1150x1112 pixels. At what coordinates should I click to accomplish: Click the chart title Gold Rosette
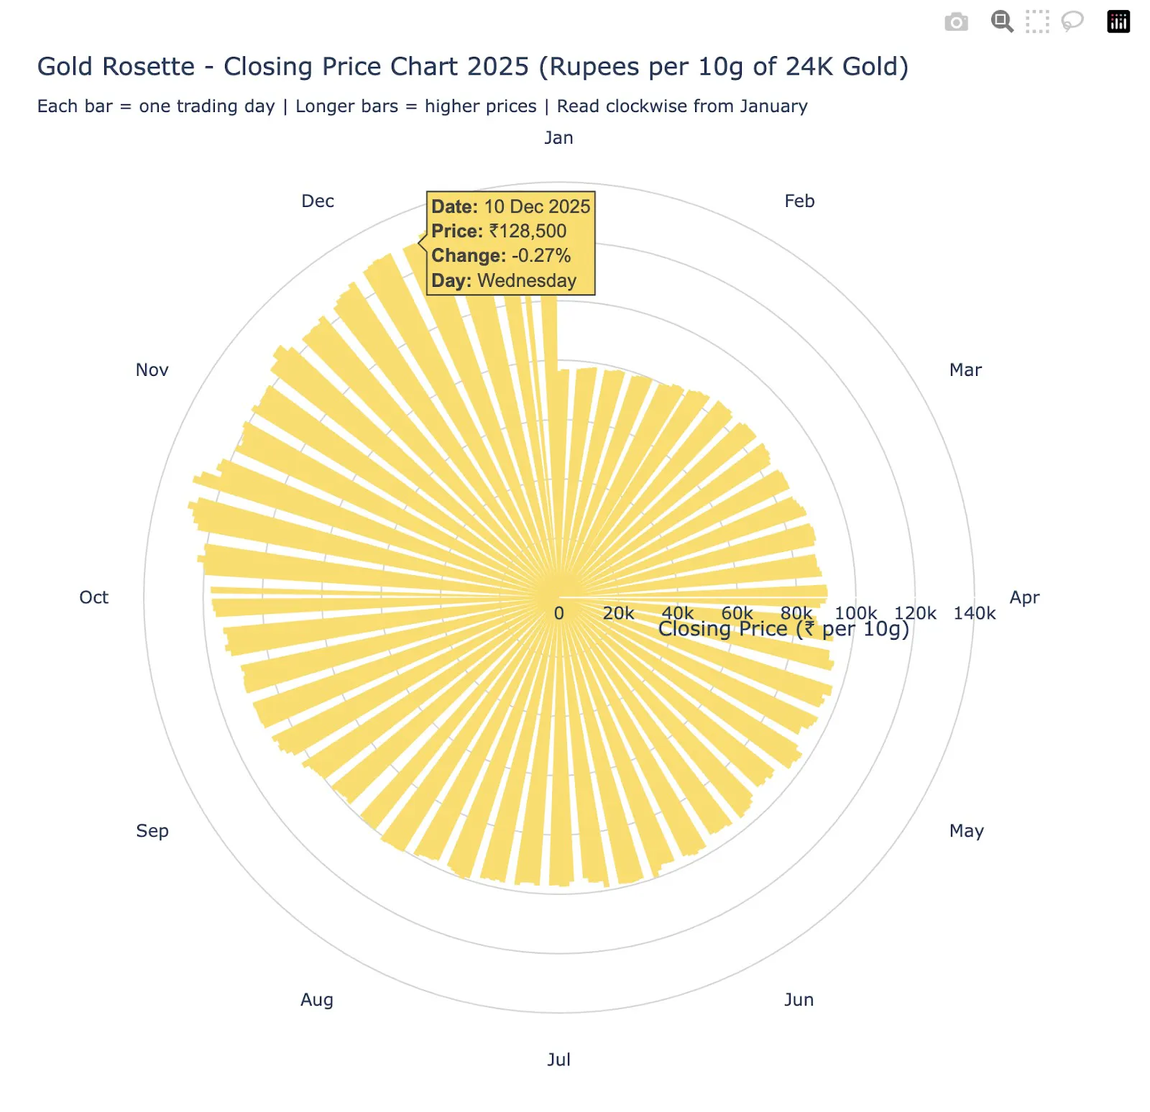click(x=473, y=66)
